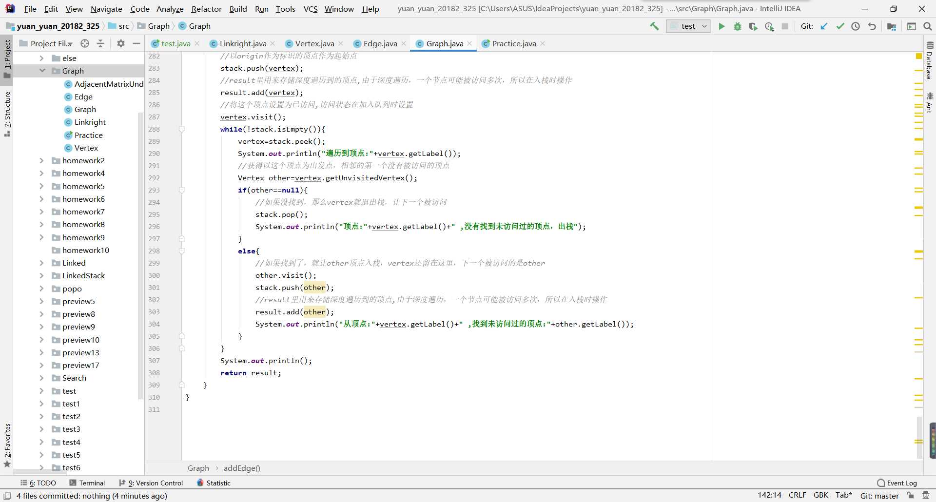
Task: Select AdjacentMatrixUnd class in tree
Action: click(x=104, y=84)
